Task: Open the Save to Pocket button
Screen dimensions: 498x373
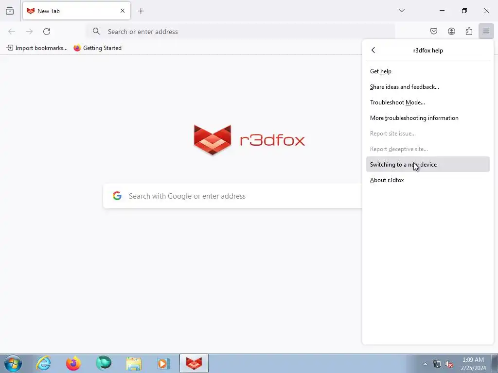Action: (x=434, y=31)
